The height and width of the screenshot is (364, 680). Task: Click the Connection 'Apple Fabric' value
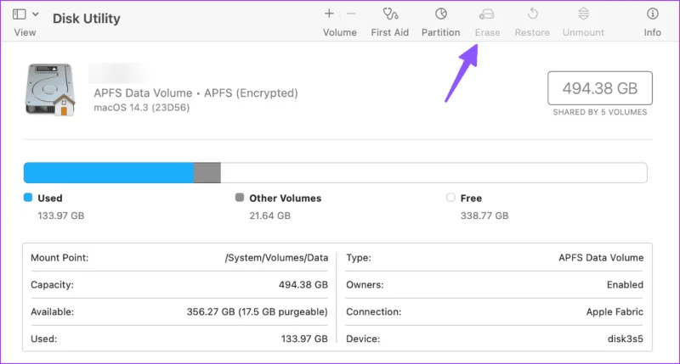point(615,311)
